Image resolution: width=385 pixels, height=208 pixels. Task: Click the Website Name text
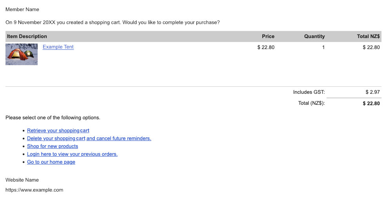[22, 180]
